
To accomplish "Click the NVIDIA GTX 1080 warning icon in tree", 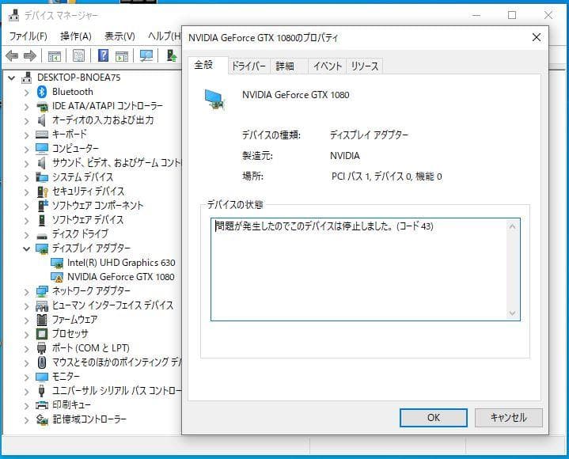I will (x=57, y=277).
